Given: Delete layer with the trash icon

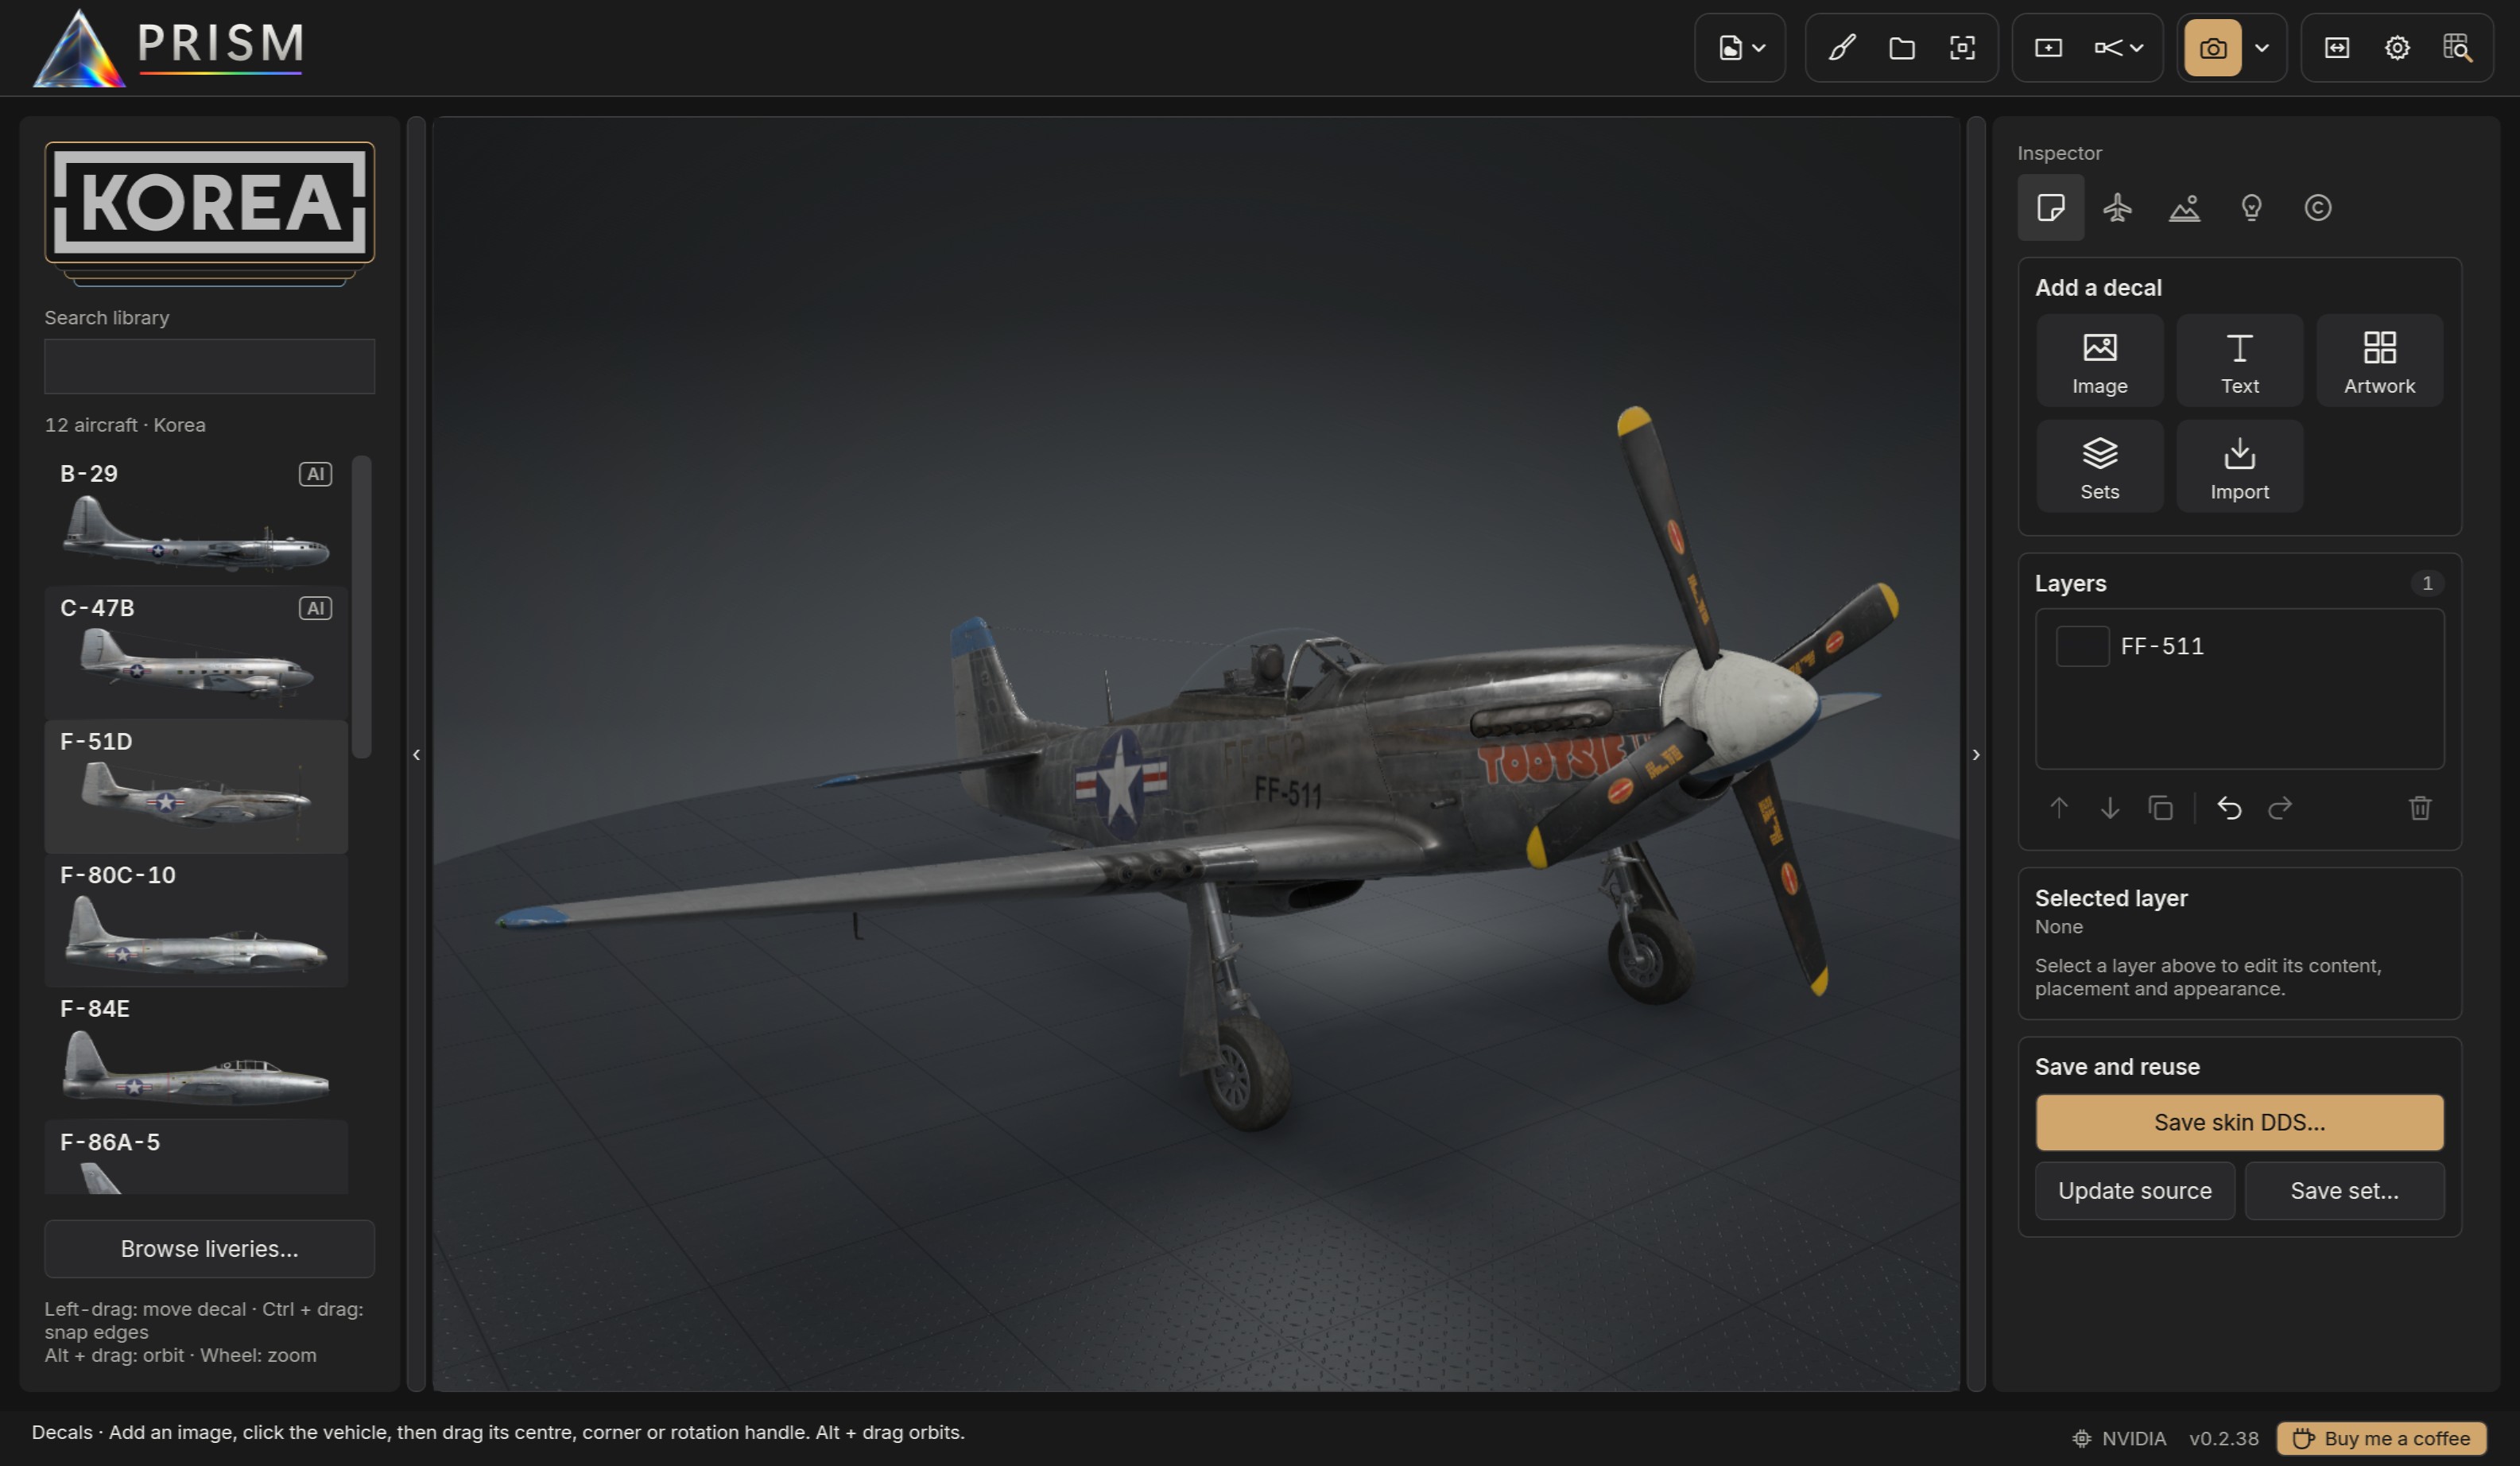Looking at the screenshot, I should click(x=2420, y=808).
